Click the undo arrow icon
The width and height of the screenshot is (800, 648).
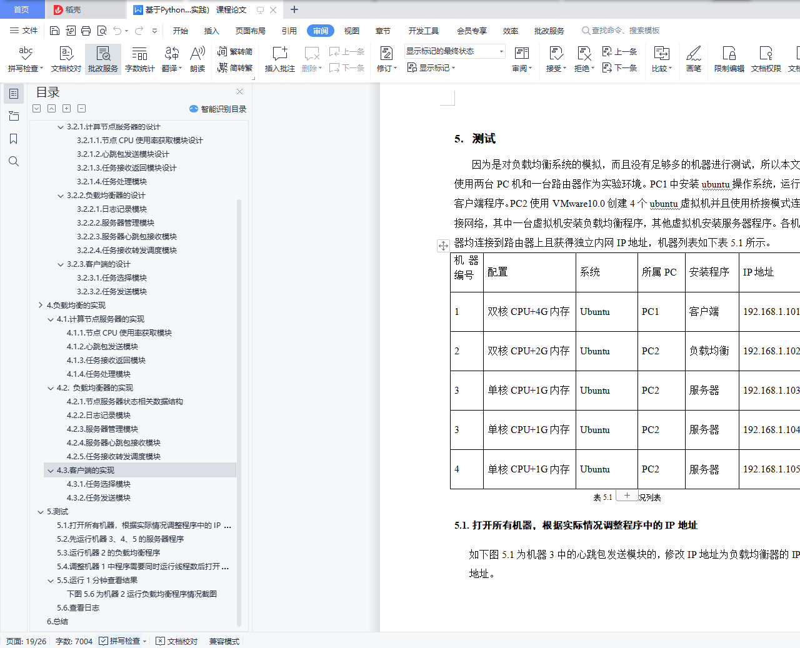tap(117, 31)
